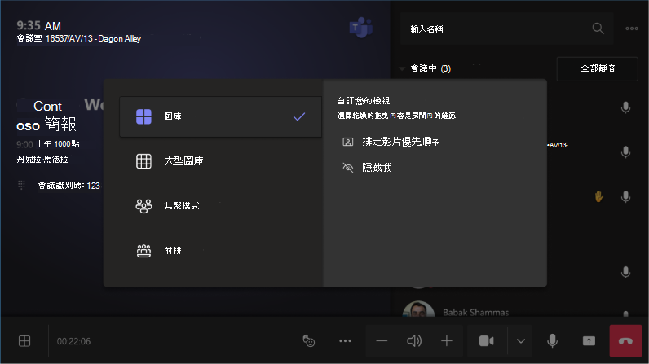The width and height of the screenshot is (649, 364).
Task: Click the magnifier search icon
Action: click(x=598, y=29)
